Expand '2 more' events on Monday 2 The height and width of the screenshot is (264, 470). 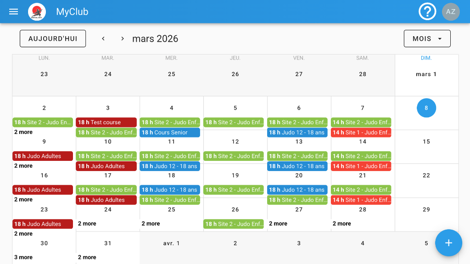23,132
